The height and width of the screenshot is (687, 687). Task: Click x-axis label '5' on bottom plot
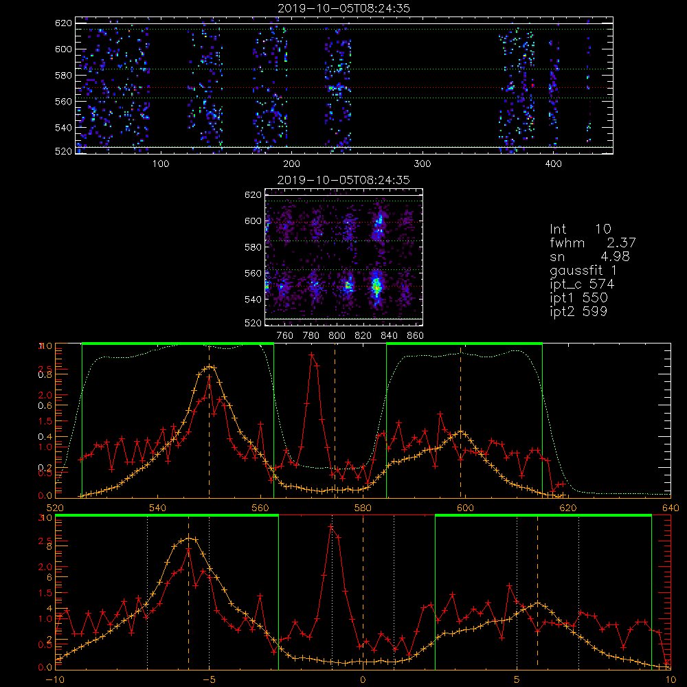pos(517,680)
